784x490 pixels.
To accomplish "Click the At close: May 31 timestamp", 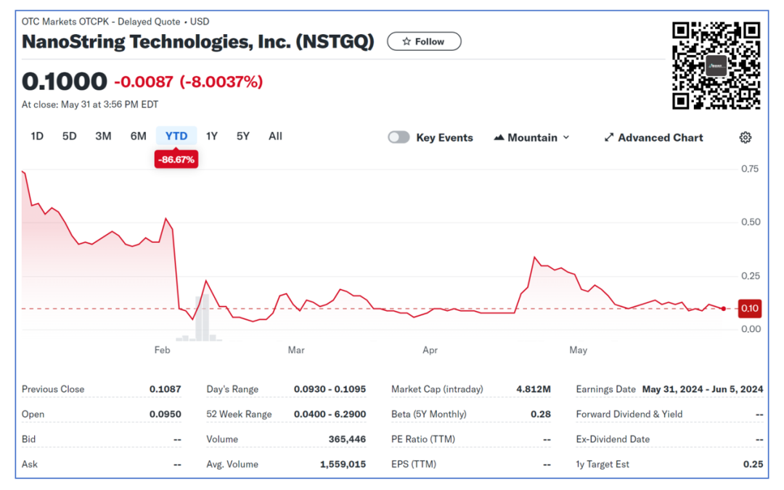I will click(x=90, y=104).
